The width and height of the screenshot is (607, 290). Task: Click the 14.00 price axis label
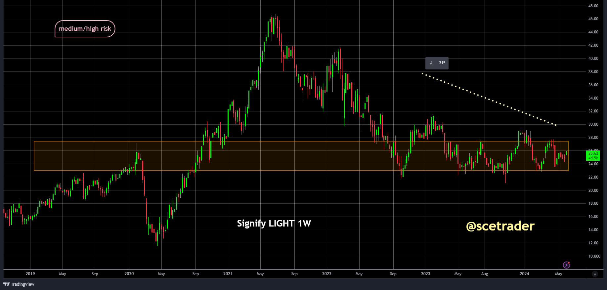tap(593, 230)
